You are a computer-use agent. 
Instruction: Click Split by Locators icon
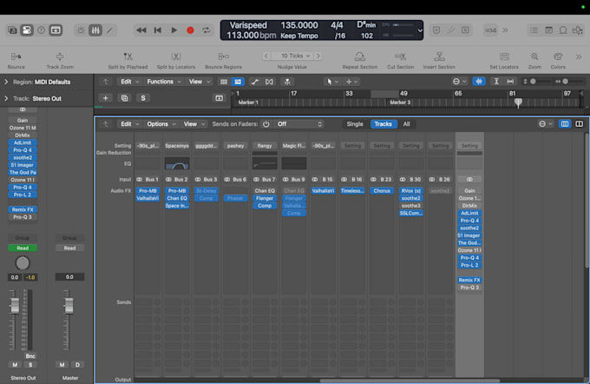tap(176, 56)
